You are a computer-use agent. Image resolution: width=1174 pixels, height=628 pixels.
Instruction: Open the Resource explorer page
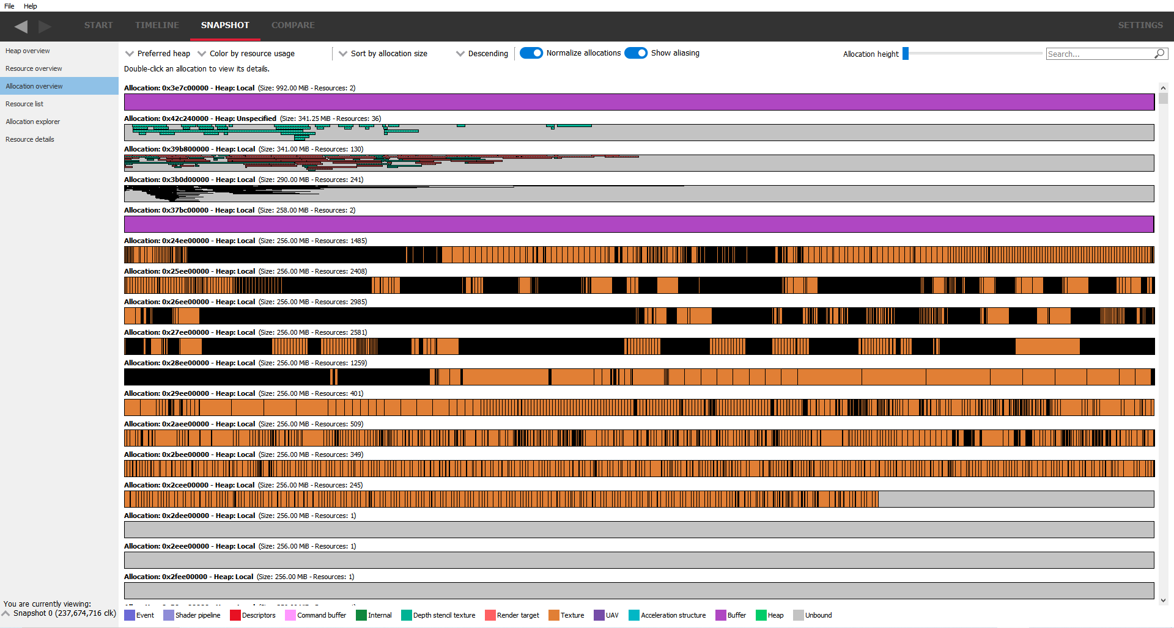coord(33,121)
